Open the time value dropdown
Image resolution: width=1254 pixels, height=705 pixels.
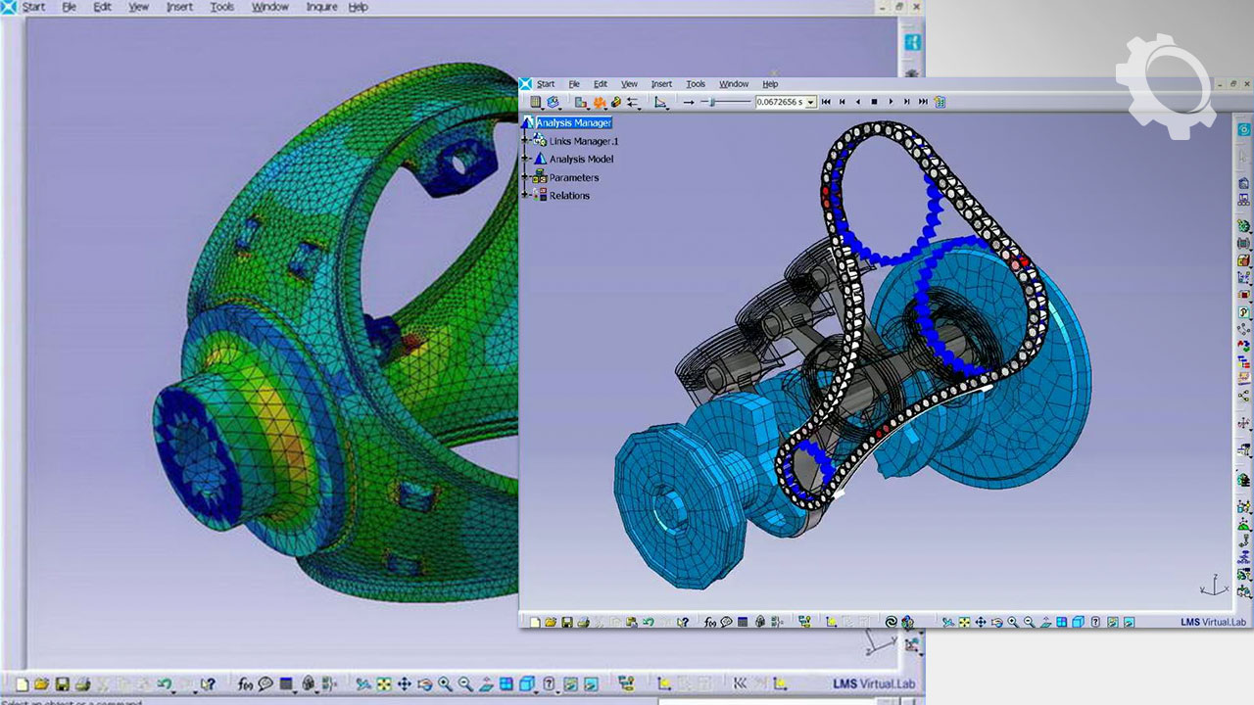coord(810,102)
